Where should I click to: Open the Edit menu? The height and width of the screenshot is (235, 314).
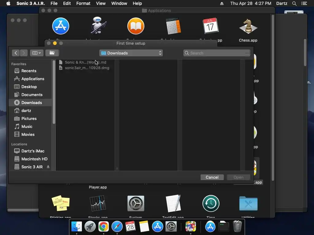tap(67, 3)
